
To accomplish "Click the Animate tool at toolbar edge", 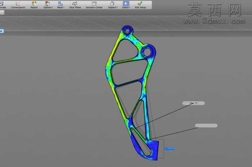I will [3, 5].
